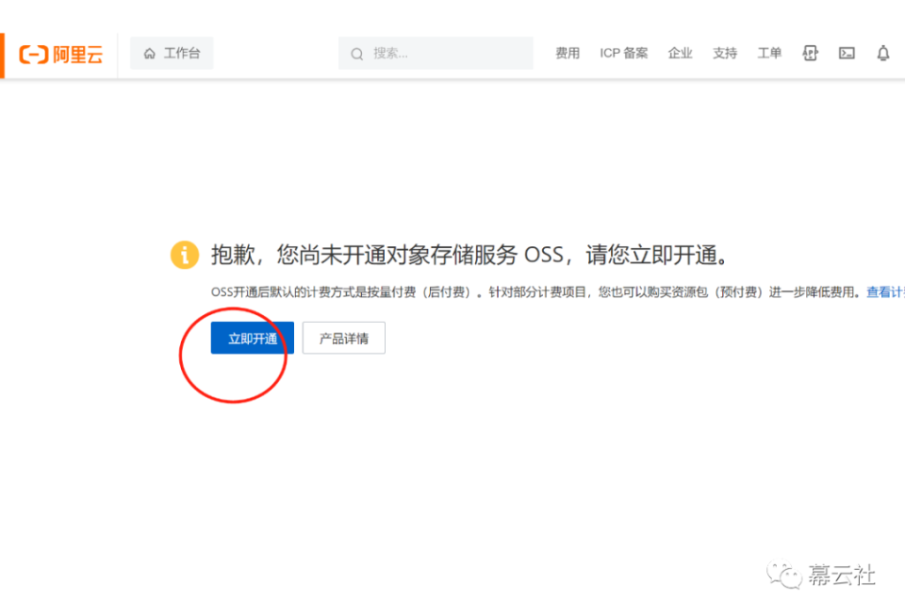Screen dimensions: 905x615
Task: Select ICP 备案 in the top navigation
Action: (623, 53)
